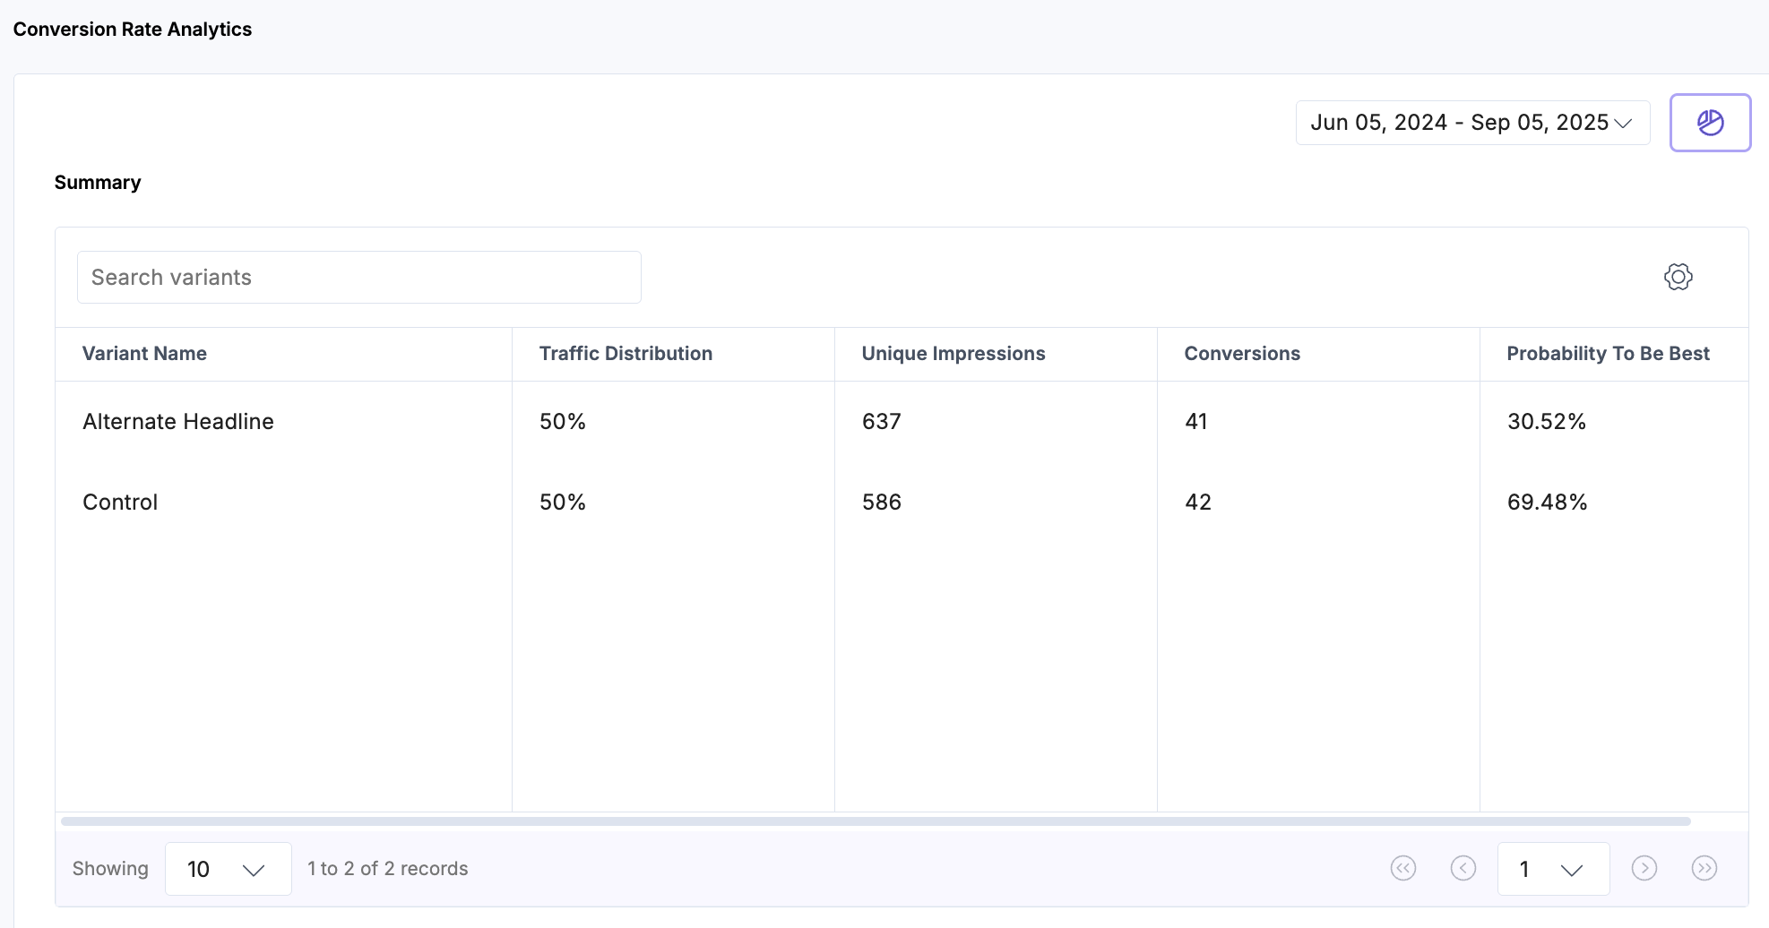Open the page number dropdown

pos(1552,869)
